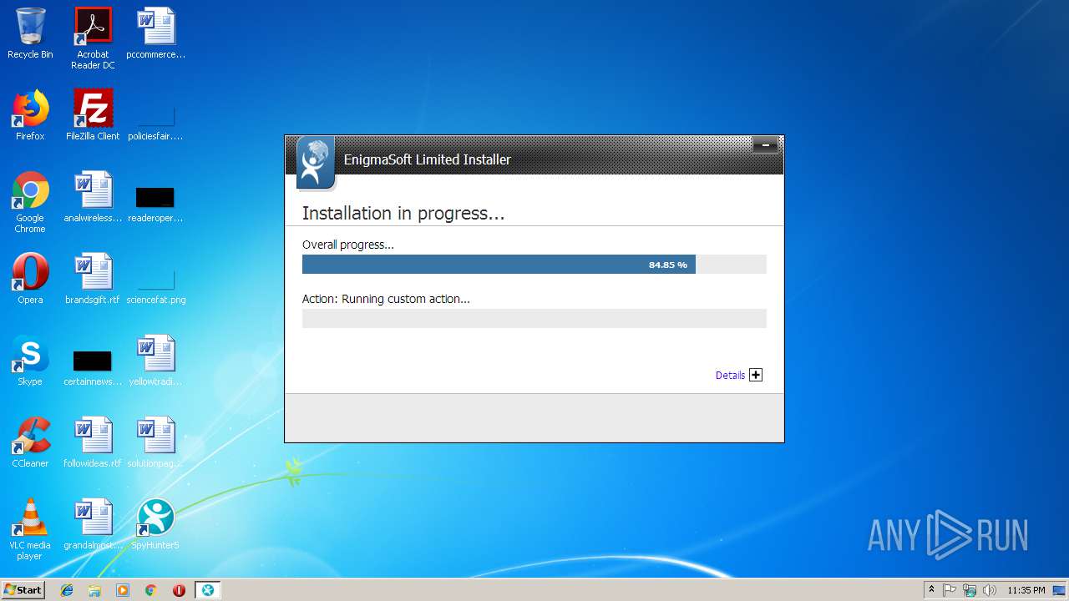The image size is (1069, 601).
Task: Launch Google Chrome desktop shortcut
Action: [x=30, y=202]
